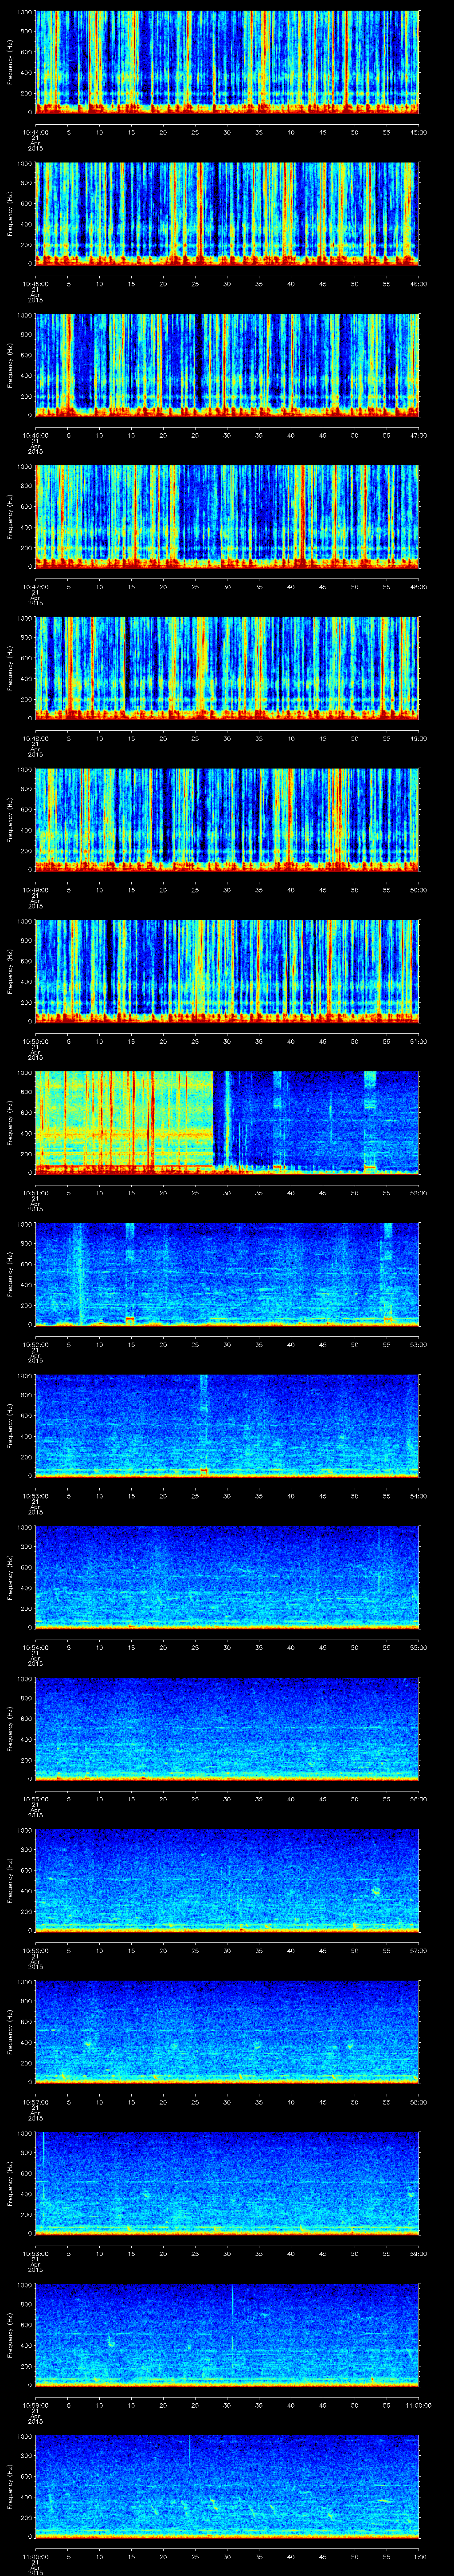Open the spectrogram panel starting at 10:46:00
The width and height of the screenshot is (454, 2576).
pos(227,365)
